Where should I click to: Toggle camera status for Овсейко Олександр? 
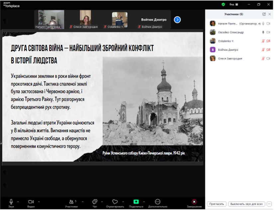click(x=268, y=32)
